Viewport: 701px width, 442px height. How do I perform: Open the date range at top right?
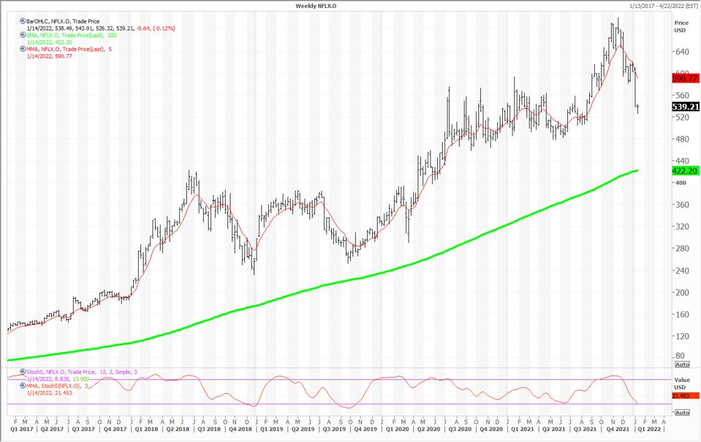coord(656,5)
